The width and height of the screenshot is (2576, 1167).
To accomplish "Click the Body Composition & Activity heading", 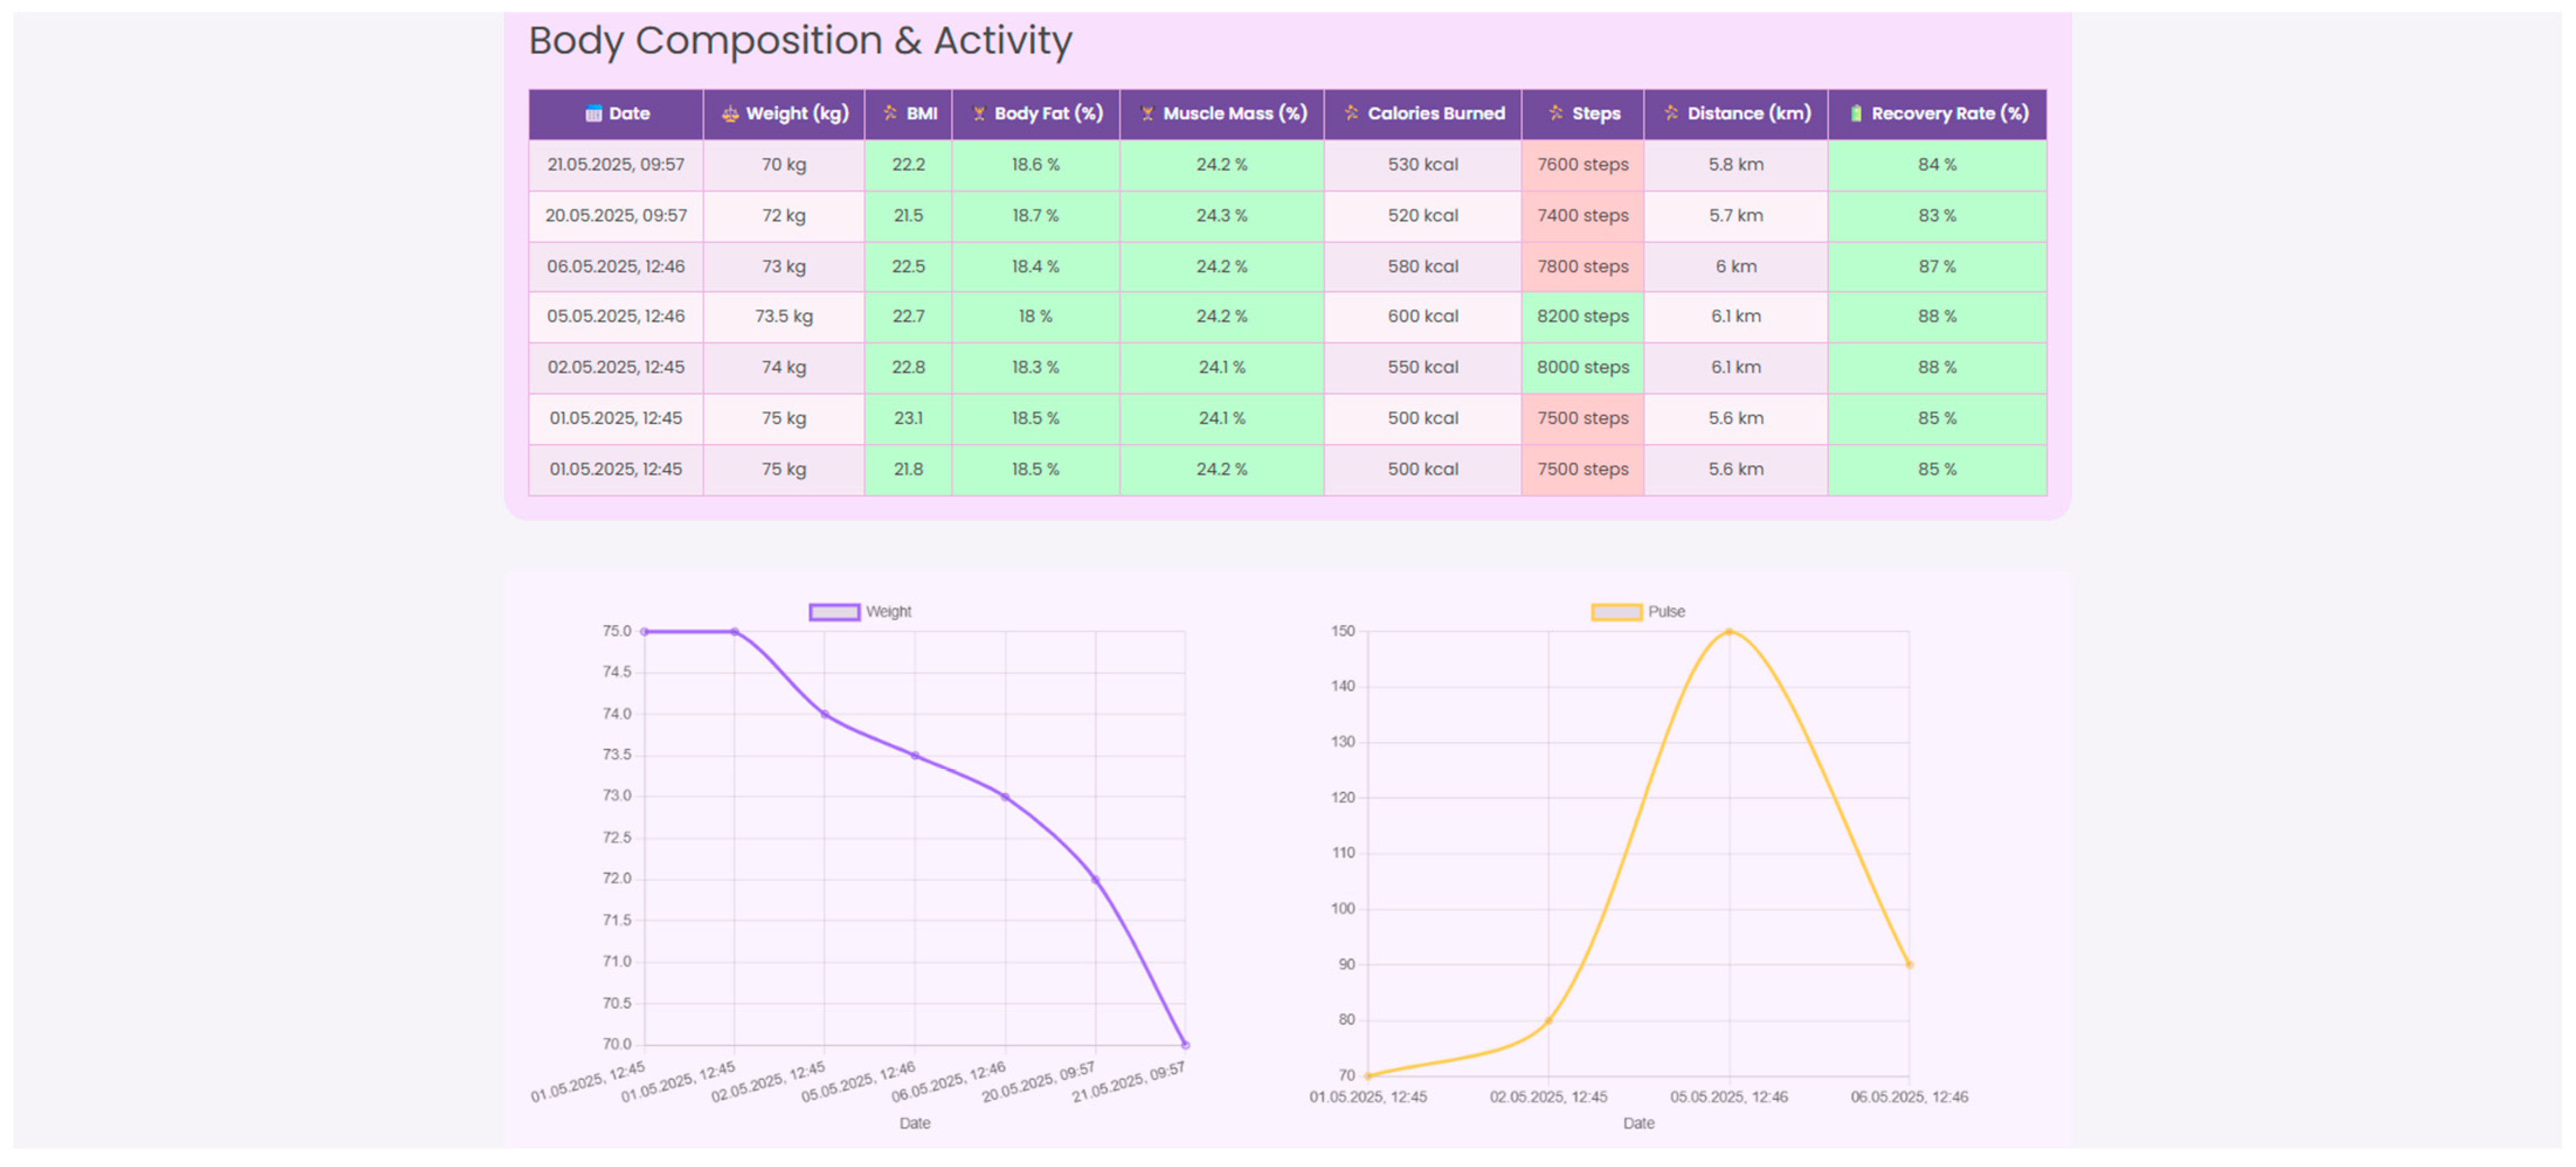I will (x=799, y=41).
